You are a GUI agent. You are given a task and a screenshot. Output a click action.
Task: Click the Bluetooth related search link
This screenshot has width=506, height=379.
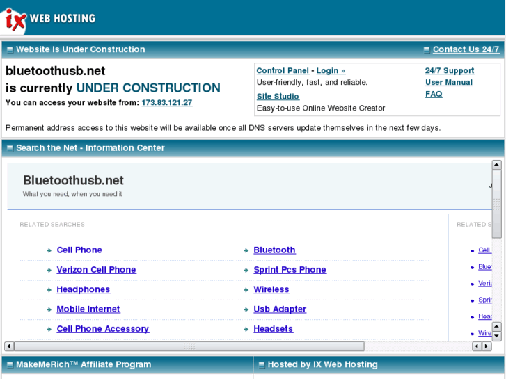click(274, 250)
